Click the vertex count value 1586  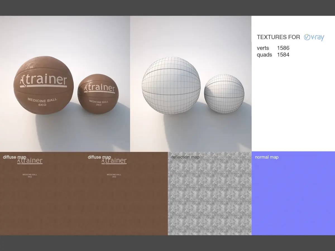[x=283, y=48]
